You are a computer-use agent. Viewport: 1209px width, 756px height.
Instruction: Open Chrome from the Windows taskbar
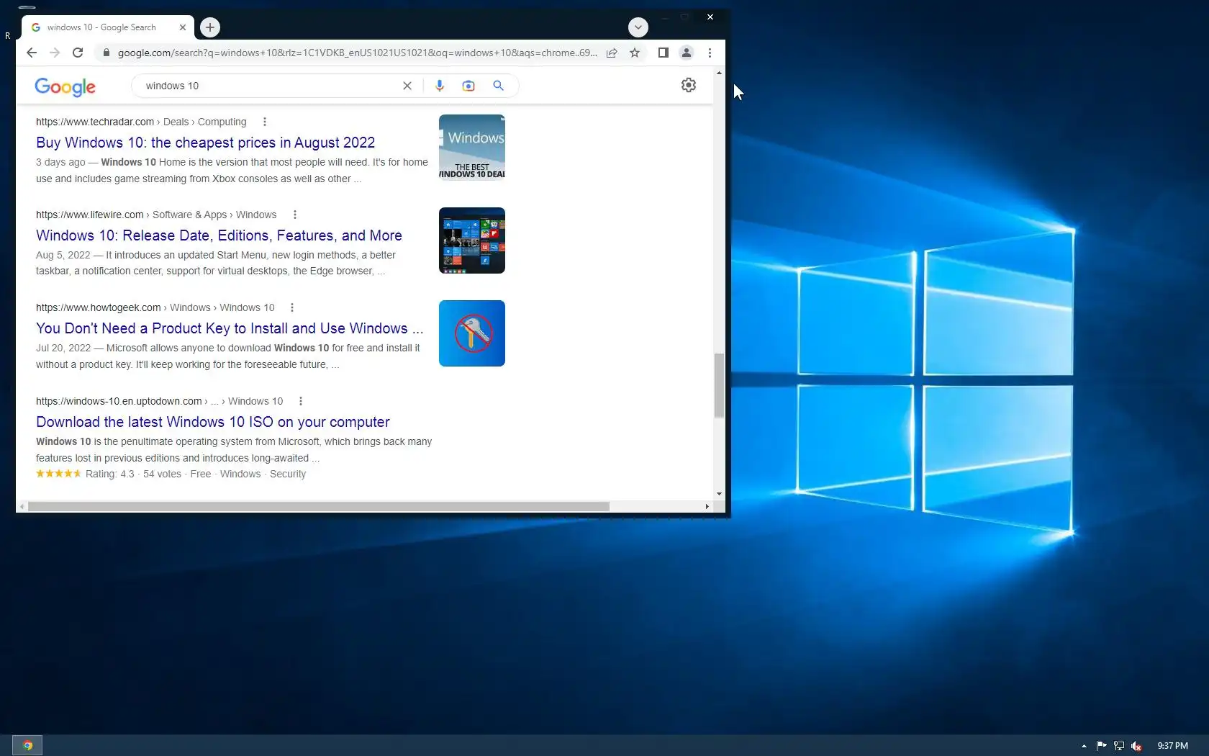click(x=27, y=745)
